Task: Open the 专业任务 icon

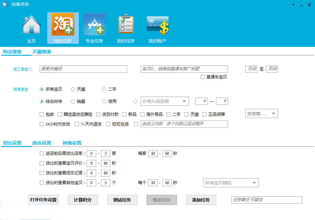Action: (x=94, y=24)
